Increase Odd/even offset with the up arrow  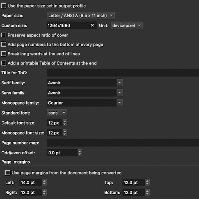[x=80, y=151]
